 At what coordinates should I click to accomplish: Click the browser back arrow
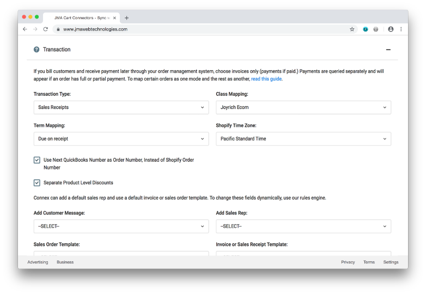(x=25, y=29)
